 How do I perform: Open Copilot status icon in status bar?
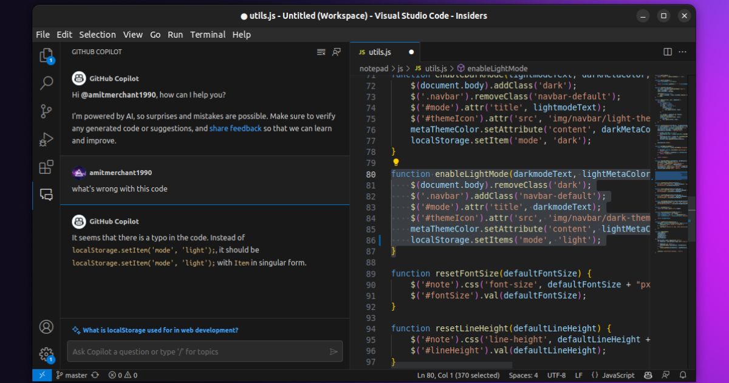648,375
